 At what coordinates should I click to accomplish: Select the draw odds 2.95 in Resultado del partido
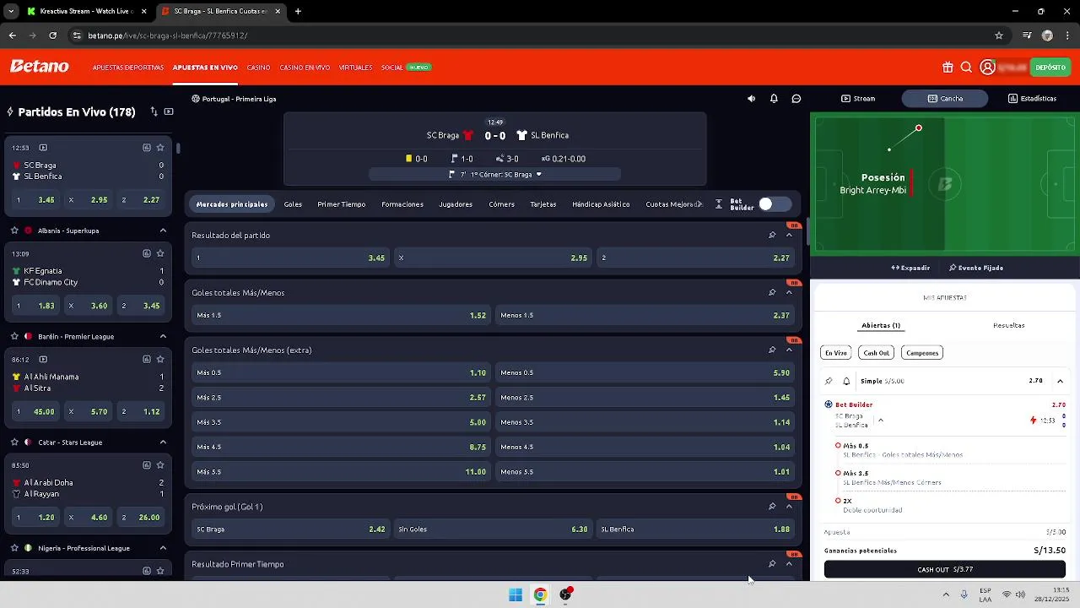(493, 258)
